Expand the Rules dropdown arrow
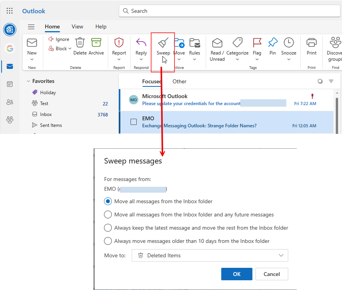The height and width of the screenshot is (290, 342). coord(194,59)
